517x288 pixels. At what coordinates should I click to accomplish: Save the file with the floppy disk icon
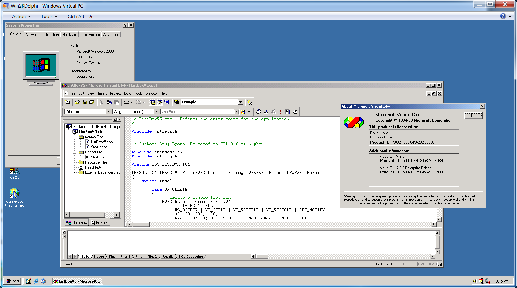85,102
